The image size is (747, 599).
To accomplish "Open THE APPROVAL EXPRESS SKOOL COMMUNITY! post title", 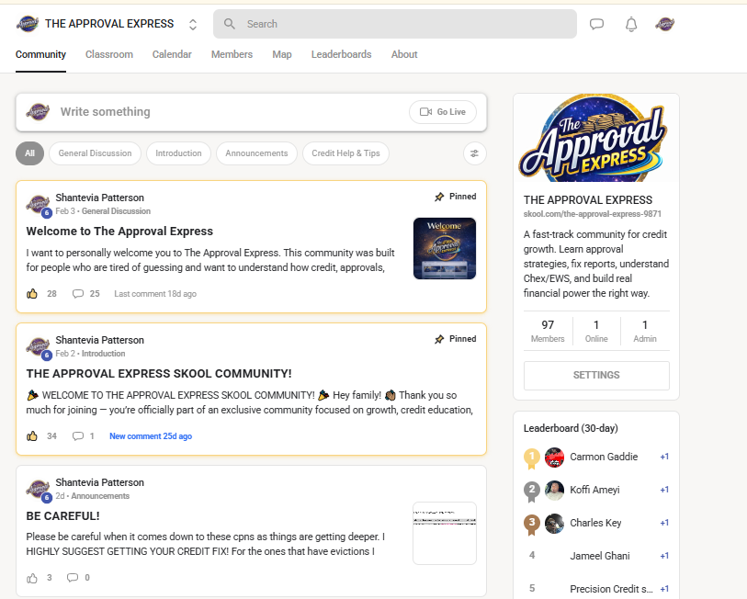I will tap(159, 374).
